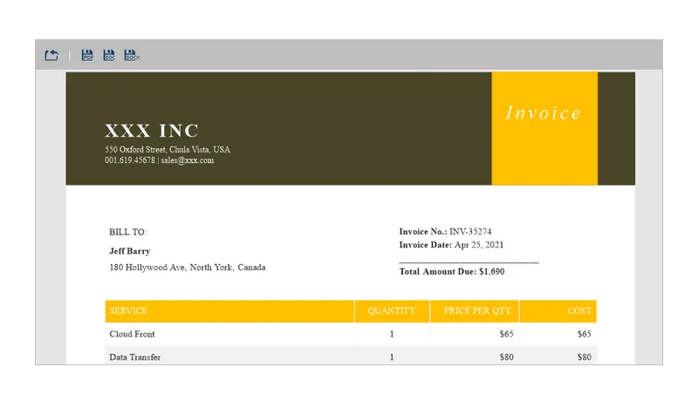Click the QUANTITY column header
Image resolution: width=698 pixels, height=401 pixels.
pos(392,311)
